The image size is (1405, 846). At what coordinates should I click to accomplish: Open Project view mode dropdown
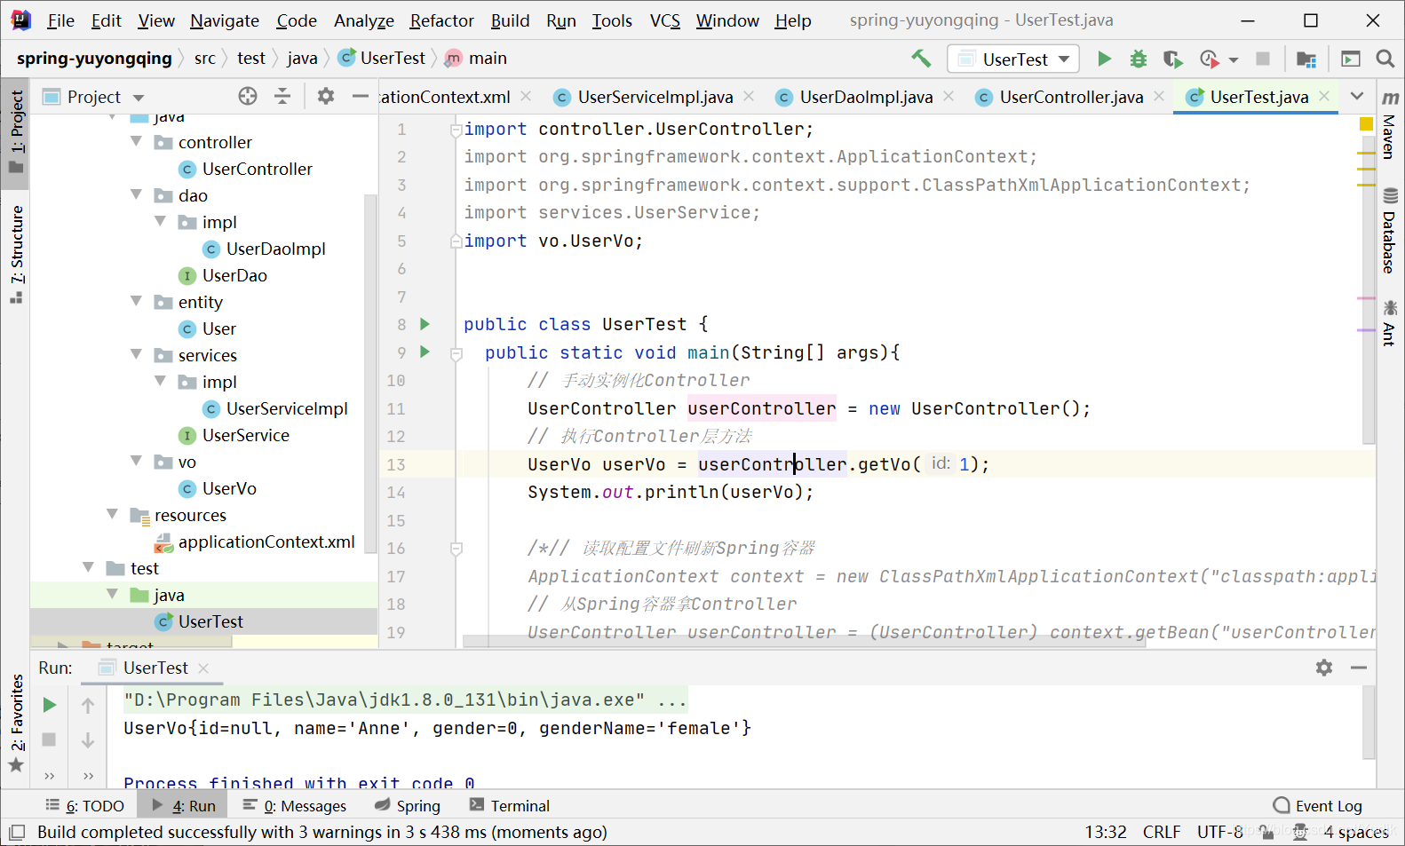139,98
